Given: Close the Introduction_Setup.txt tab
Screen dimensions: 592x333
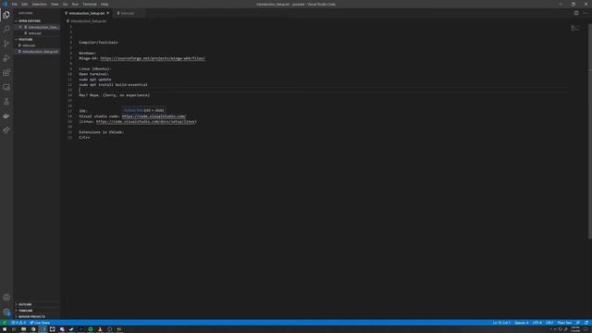Looking at the screenshot, I should pyautogui.click(x=108, y=13).
